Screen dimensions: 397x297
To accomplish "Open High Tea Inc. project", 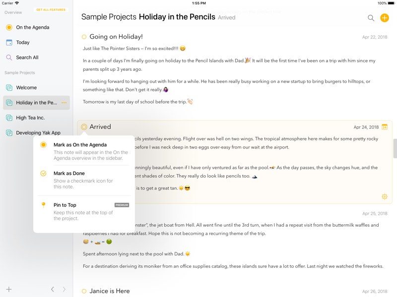I will click(x=30, y=118).
